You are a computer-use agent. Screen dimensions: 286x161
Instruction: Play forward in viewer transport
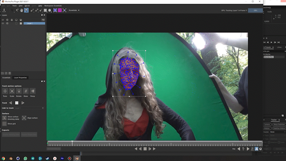point(154,149)
